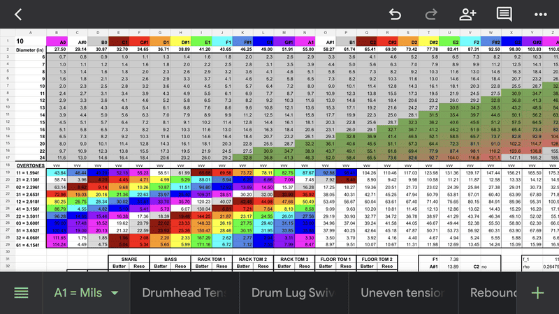The image size is (559, 314).
Task: Undo the last edit
Action: 395,14
